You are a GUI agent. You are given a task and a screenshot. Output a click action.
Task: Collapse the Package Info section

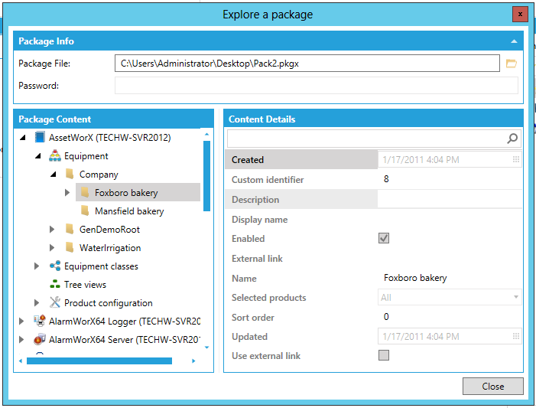coord(514,41)
